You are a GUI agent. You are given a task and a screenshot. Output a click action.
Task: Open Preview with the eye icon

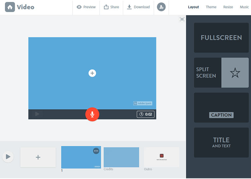[79, 7]
